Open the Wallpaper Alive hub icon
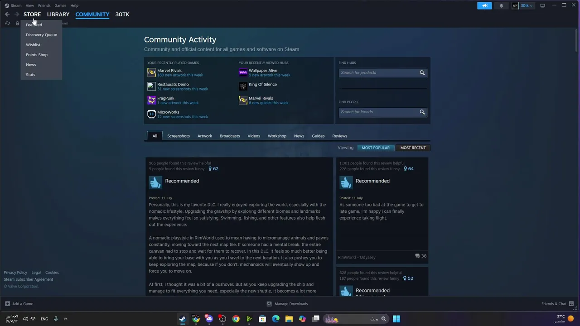 point(243,72)
